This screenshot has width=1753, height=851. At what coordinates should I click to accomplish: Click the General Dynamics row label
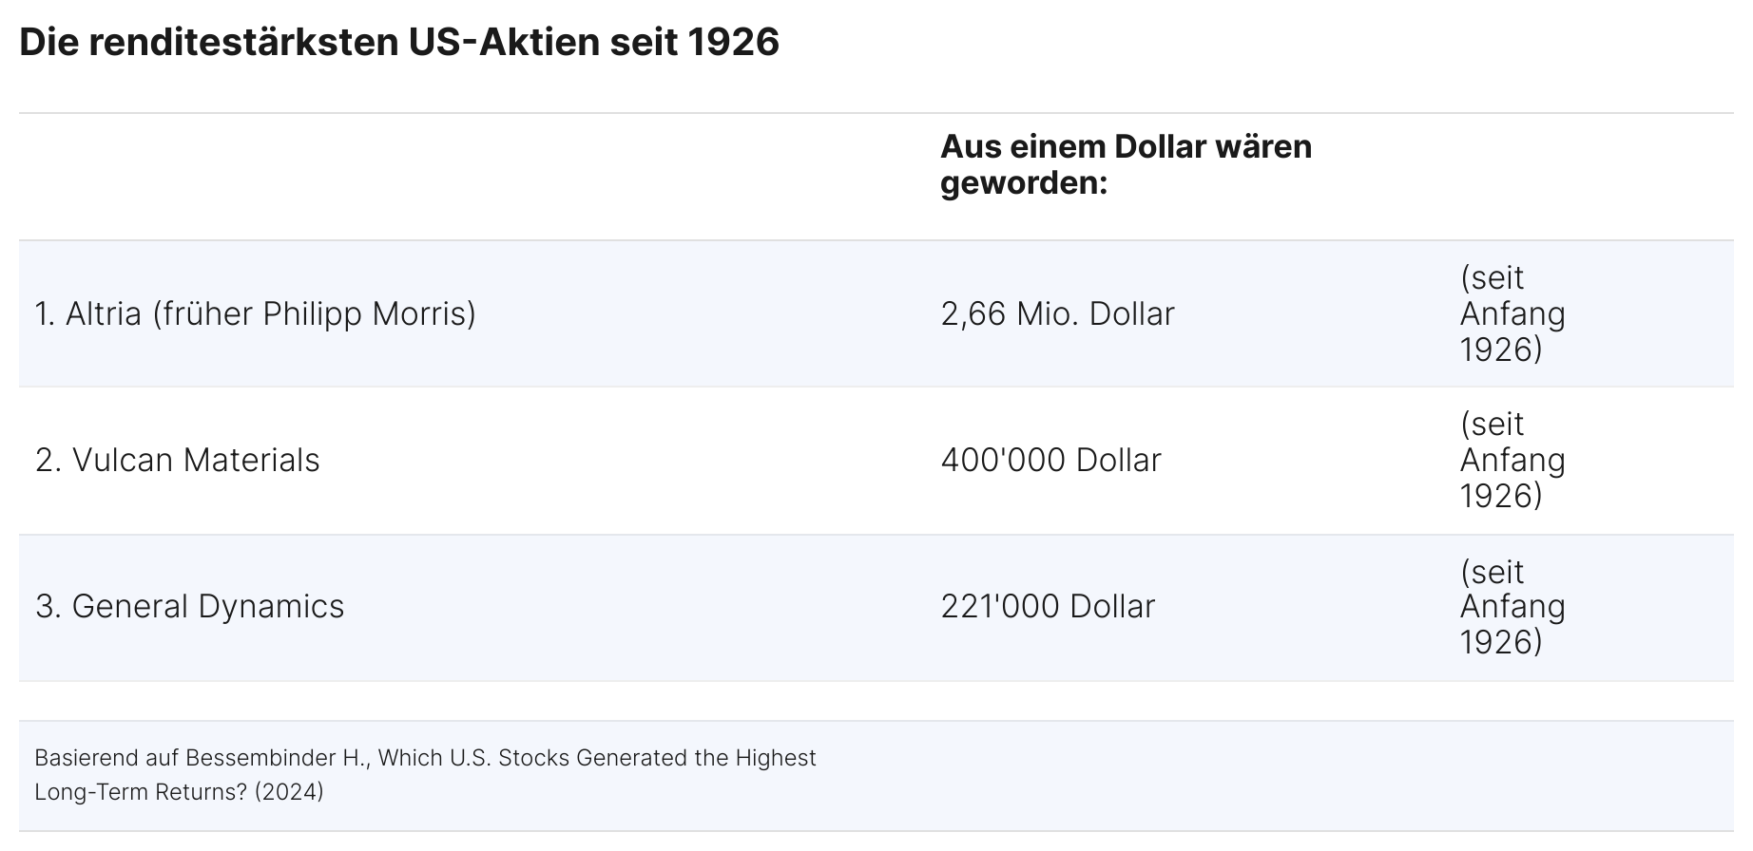tap(190, 606)
